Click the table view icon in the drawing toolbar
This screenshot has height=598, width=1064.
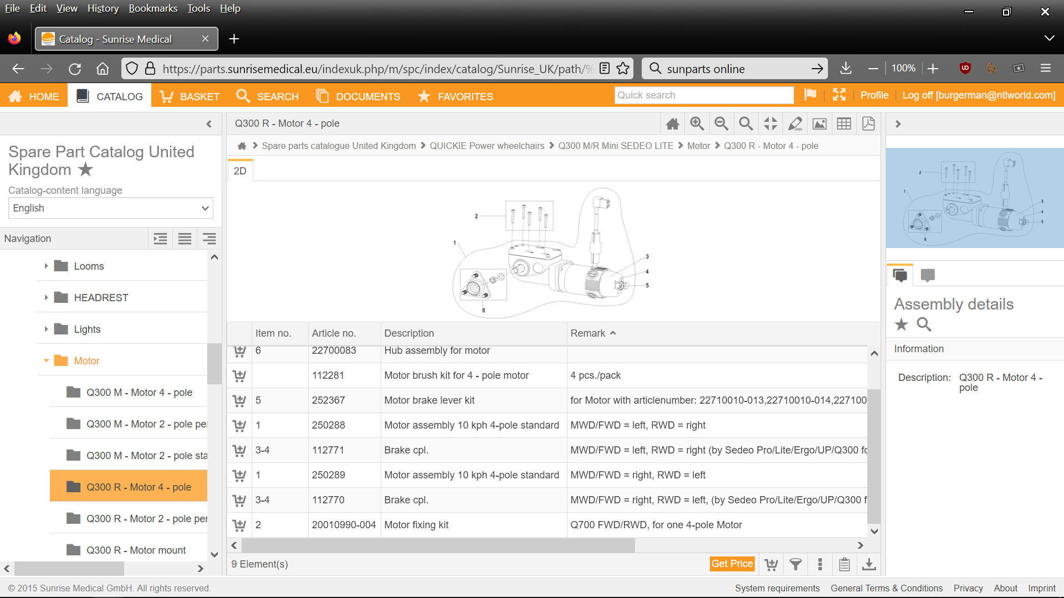click(843, 123)
